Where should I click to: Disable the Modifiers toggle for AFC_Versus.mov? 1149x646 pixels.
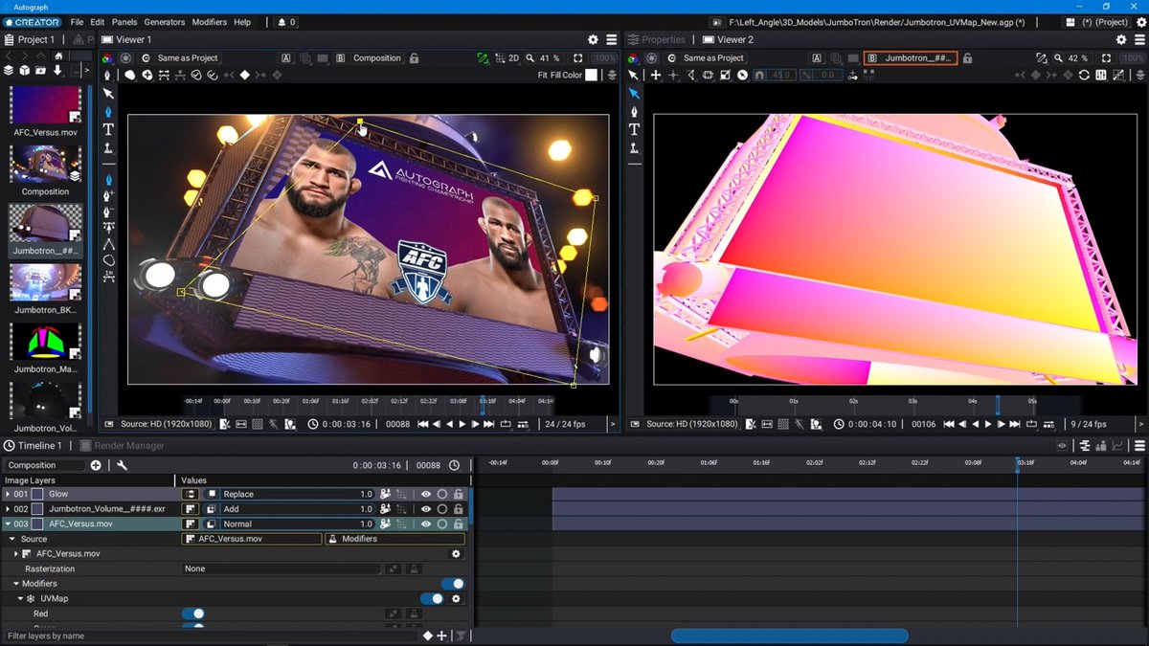coord(452,584)
